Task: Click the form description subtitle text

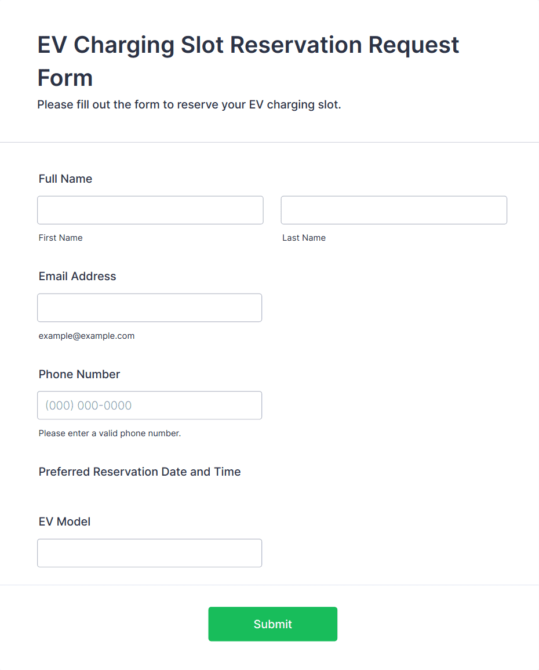Action: pos(189,105)
